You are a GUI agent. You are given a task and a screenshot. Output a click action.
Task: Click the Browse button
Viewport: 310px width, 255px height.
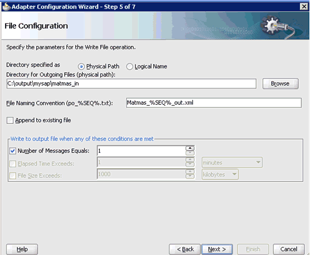(280, 84)
